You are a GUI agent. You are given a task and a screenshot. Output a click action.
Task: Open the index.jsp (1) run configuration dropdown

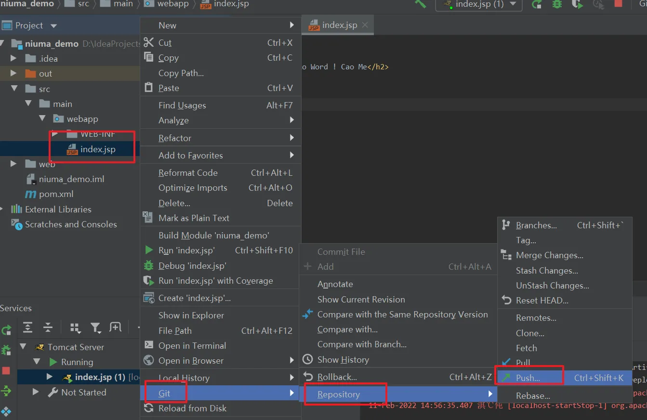coord(478,4)
